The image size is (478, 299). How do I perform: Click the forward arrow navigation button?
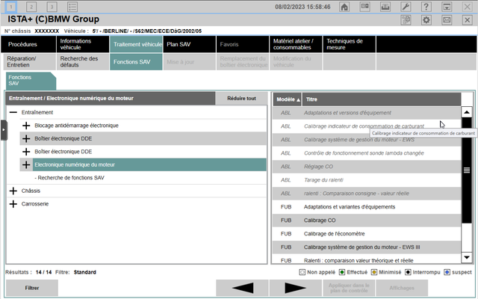(296, 288)
